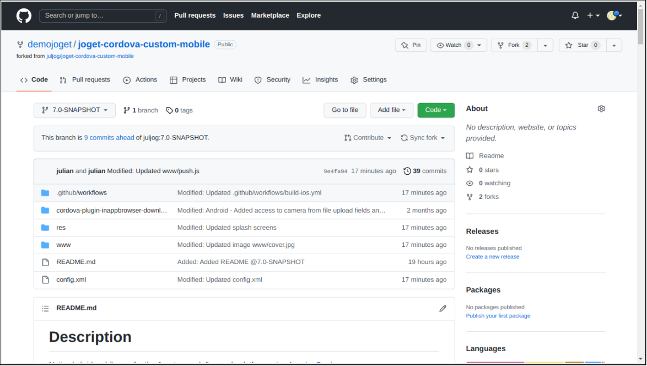This screenshot has width=647, height=366.
Task: Click Create a new release
Action: point(493,257)
